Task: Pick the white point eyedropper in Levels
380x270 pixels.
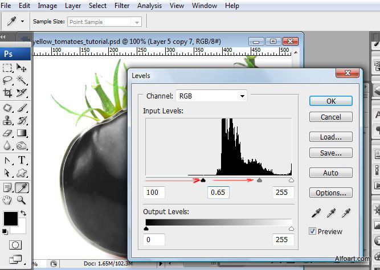Action: (x=345, y=213)
